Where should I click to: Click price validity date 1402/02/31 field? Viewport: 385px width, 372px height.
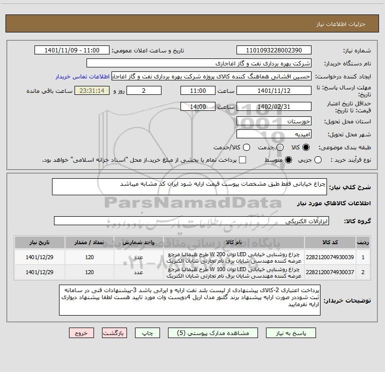click(274, 106)
